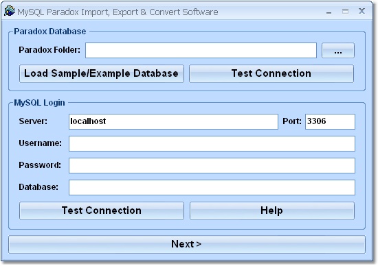Click the Database name input field

pos(212,187)
